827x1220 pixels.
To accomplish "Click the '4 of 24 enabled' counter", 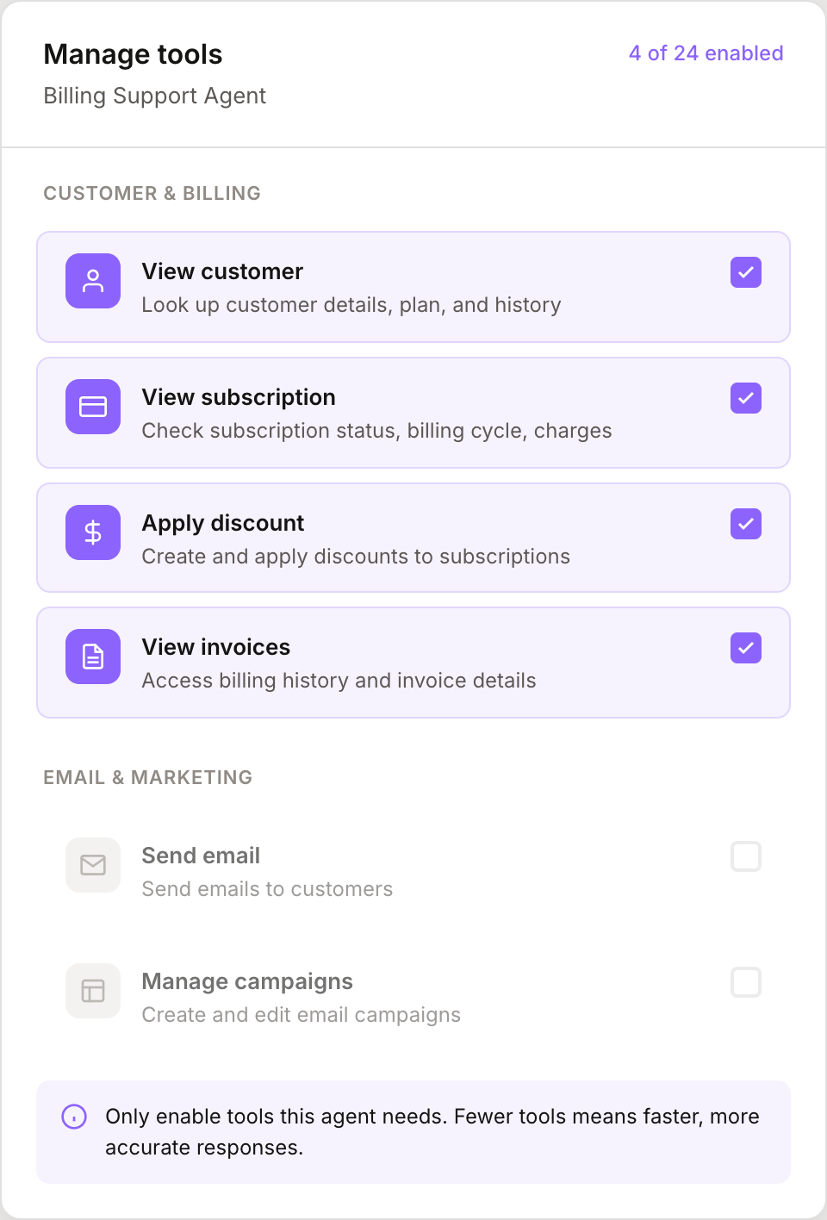I will click(706, 53).
